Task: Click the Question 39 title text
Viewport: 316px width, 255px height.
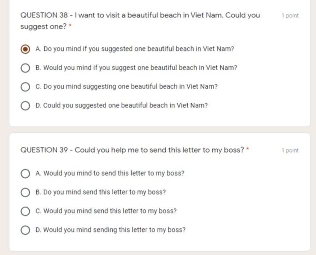Action: pyautogui.click(x=132, y=150)
